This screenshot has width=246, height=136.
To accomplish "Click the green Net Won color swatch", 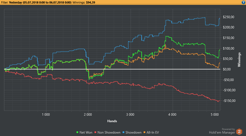I will (77, 132).
